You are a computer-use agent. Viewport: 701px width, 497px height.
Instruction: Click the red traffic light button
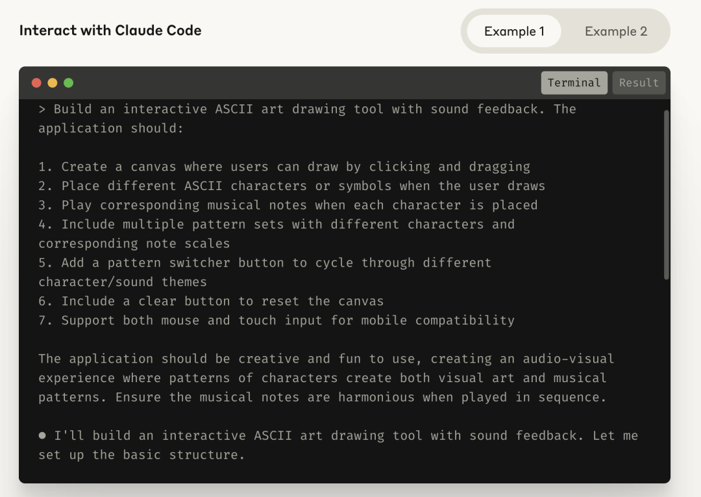(36, 82)
